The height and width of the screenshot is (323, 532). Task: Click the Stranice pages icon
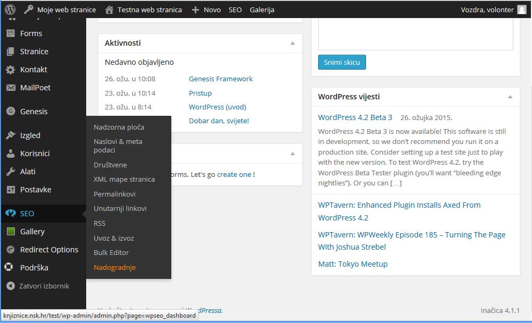11,51
